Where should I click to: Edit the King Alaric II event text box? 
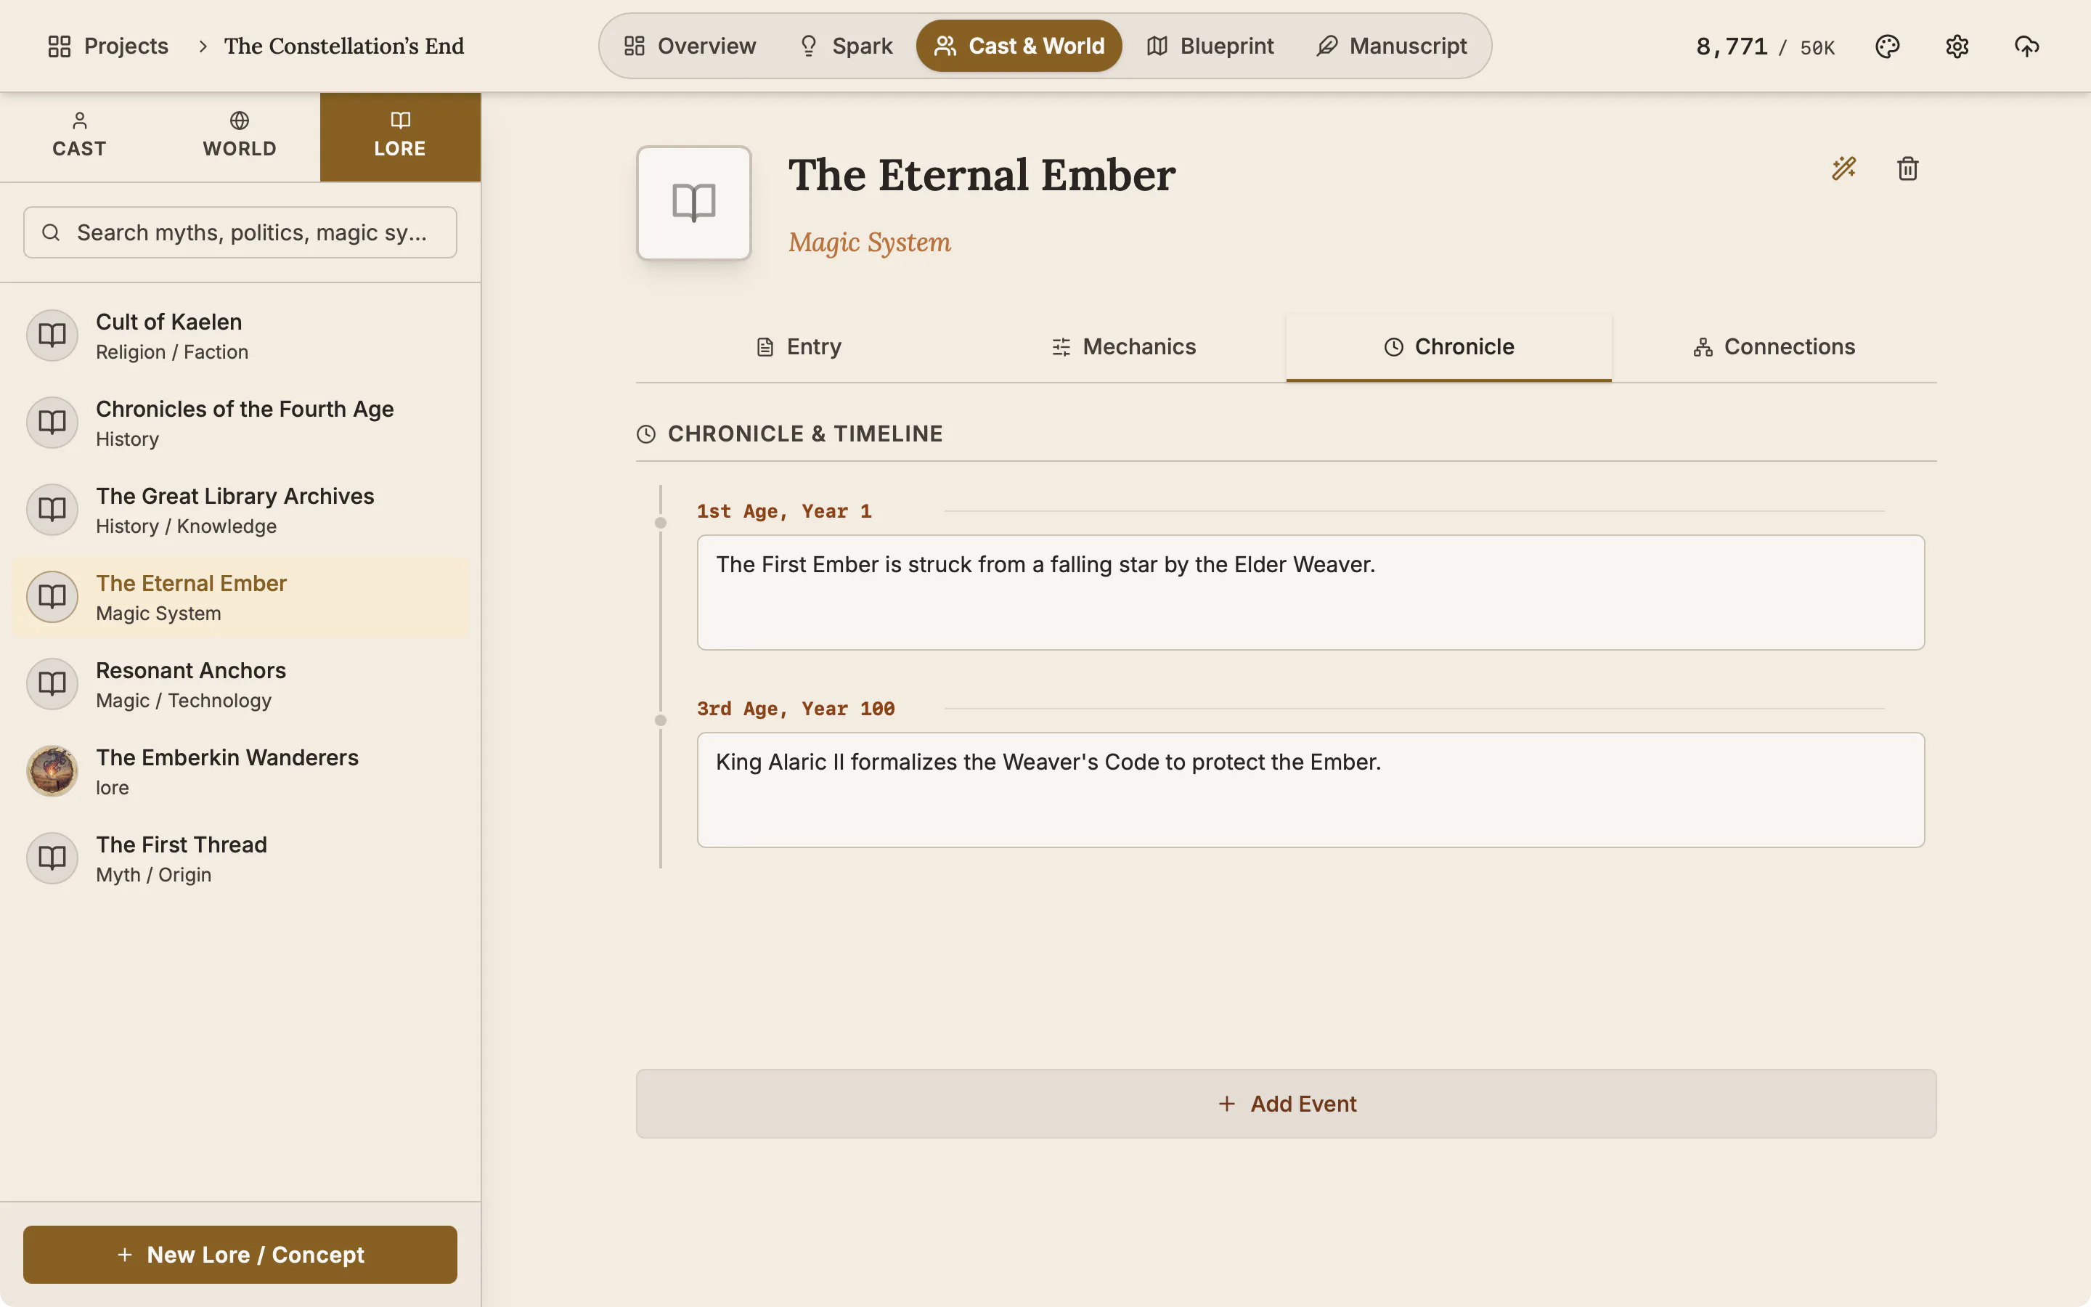[1311, 790]
